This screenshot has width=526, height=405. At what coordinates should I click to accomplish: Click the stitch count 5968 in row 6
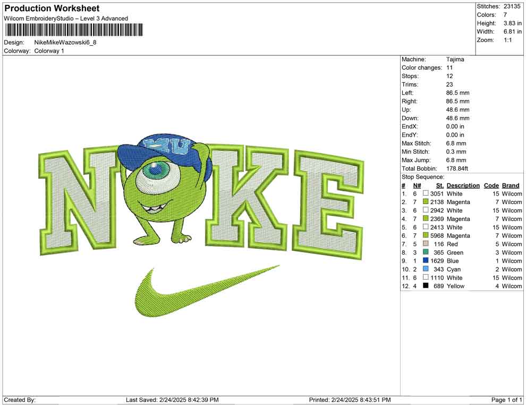click(x=437, y=235)
